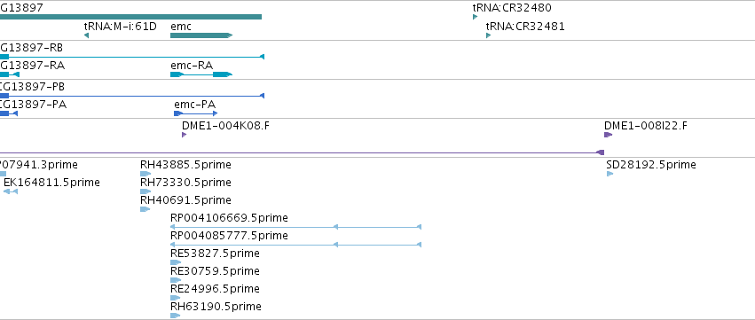Click the CG13897-RB transcript line
Screen dimensions: 755x320
pos(132,57)
